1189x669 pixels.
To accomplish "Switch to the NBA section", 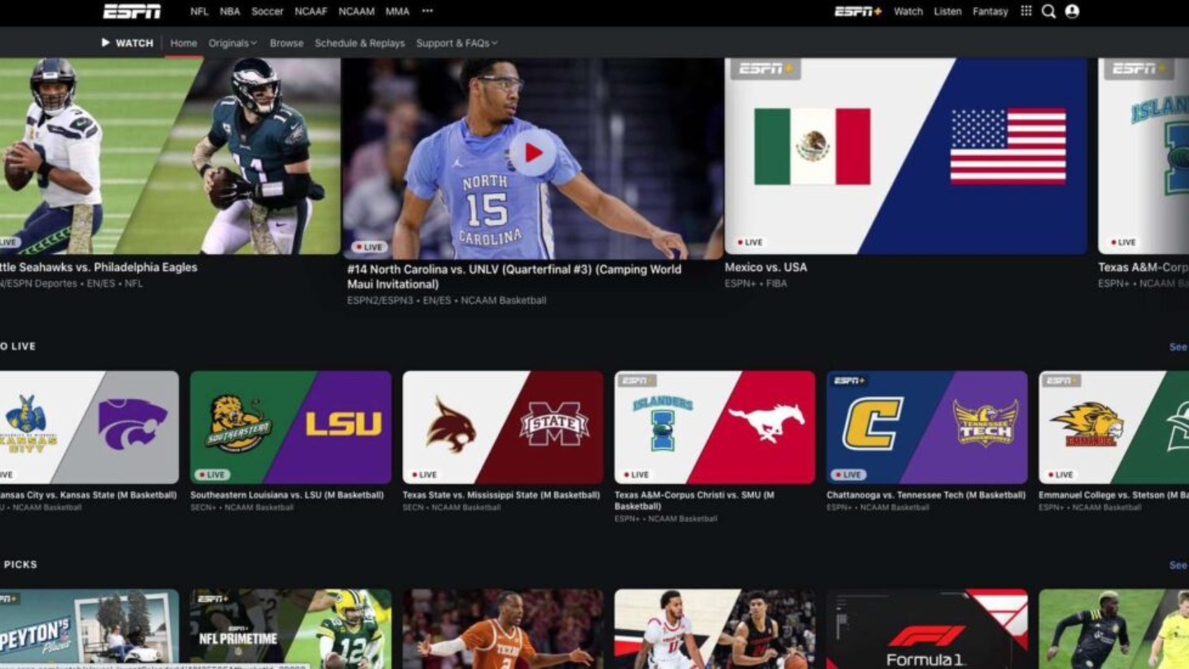I will pos(229,11).
